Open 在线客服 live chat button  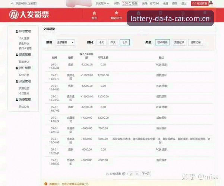pyautogui.click(x=200, y=3)
